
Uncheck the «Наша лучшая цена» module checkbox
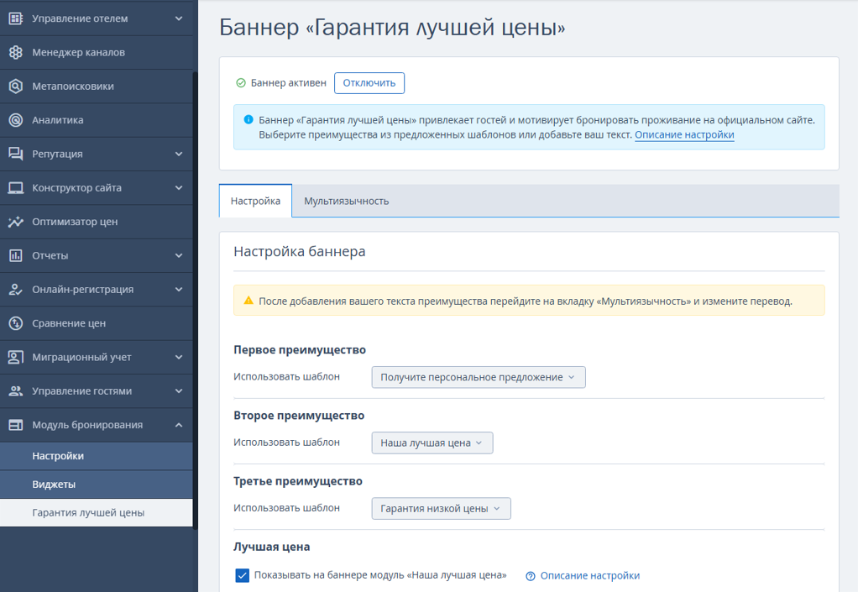(x=242, y=575)
